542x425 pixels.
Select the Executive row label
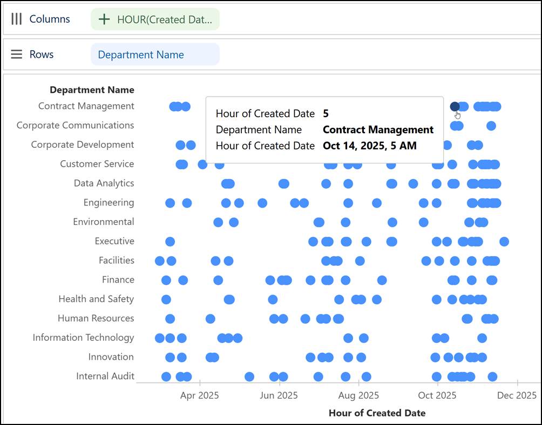click(114, 241)
